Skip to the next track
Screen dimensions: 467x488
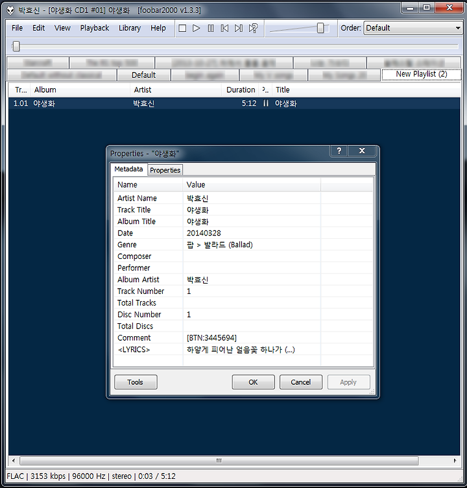[x=239, y=29]
